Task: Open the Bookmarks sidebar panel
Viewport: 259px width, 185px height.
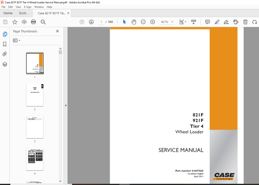Action: click(5, 44)
